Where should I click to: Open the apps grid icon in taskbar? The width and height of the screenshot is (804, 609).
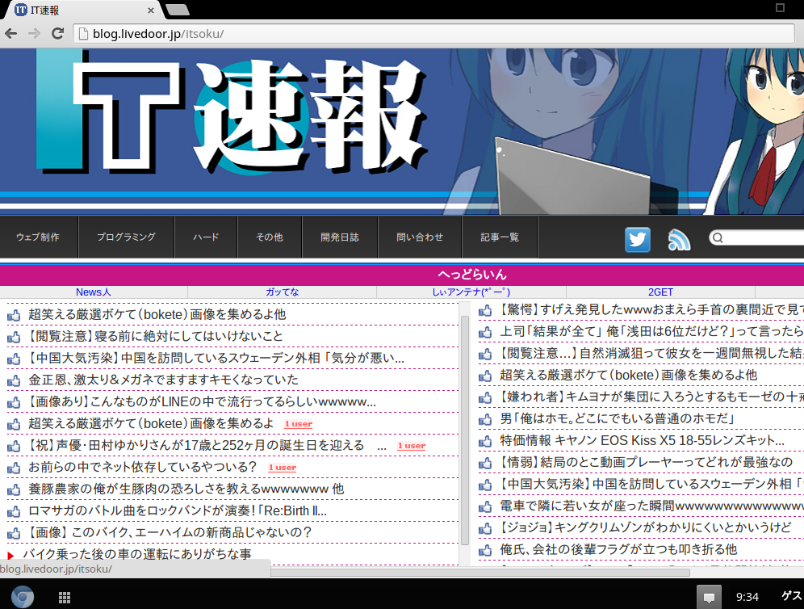click(x=64, y=597)
